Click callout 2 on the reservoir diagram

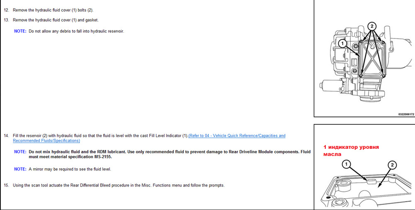coord(392,165)
